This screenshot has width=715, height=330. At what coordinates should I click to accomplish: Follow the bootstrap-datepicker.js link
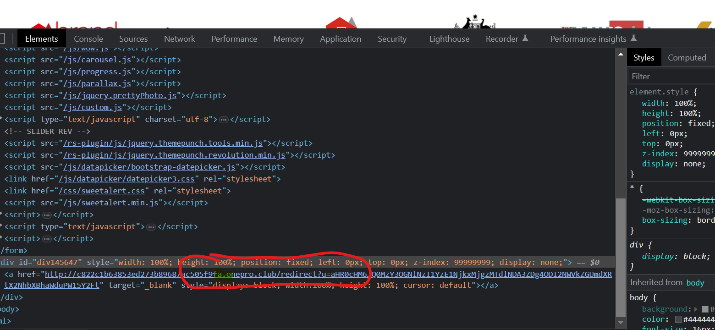149,167
